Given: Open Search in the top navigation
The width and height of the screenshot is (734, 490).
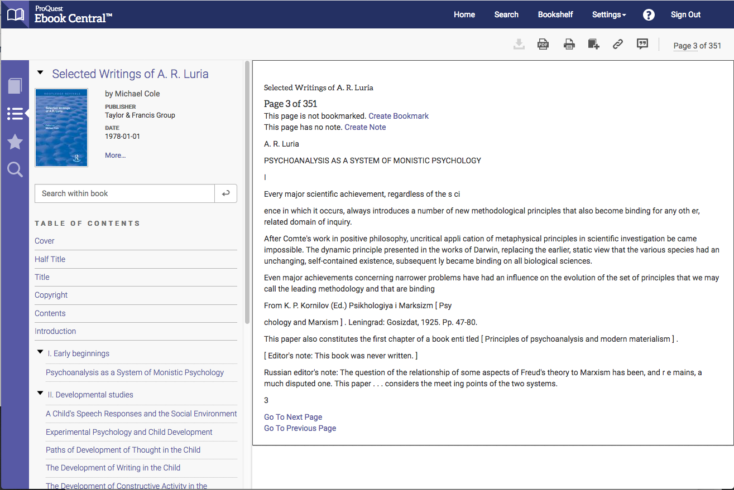Looking at the screenshot, I should pyautogui.click(x=506, y=15).
